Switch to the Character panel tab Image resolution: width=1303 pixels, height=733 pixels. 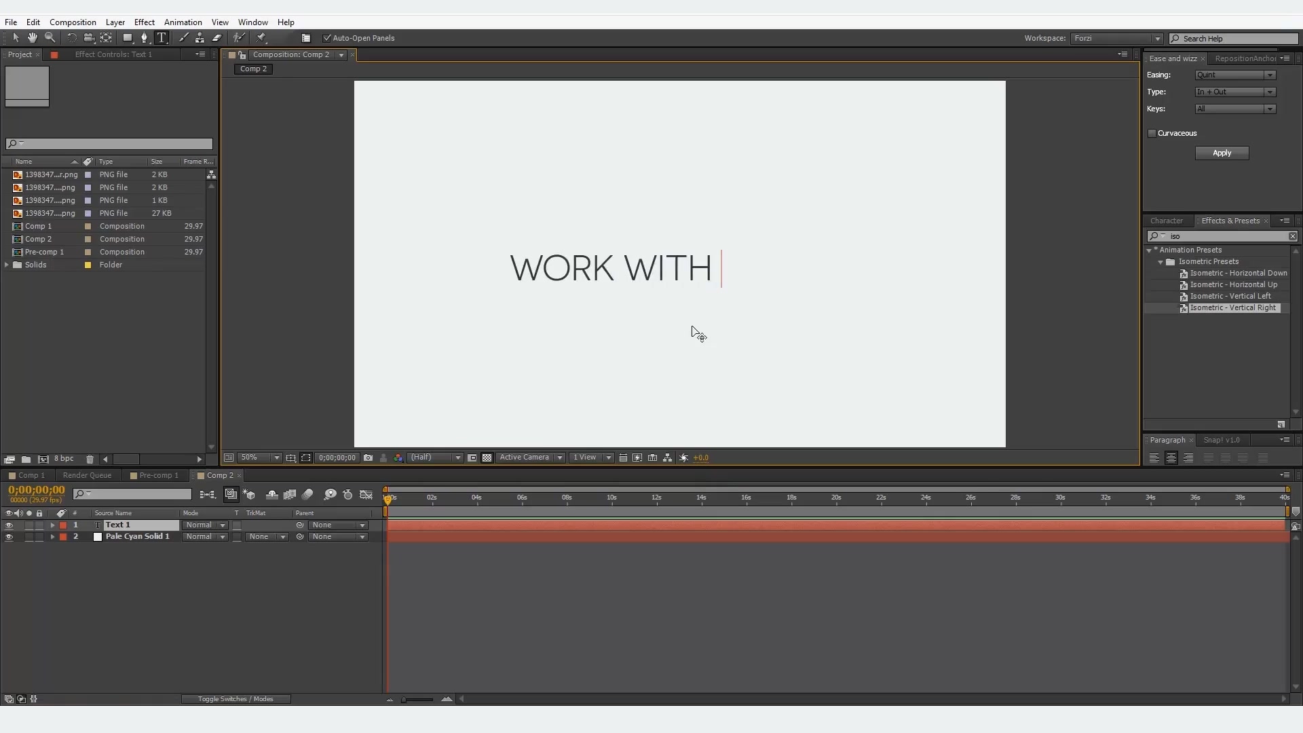pos(1167,221)
